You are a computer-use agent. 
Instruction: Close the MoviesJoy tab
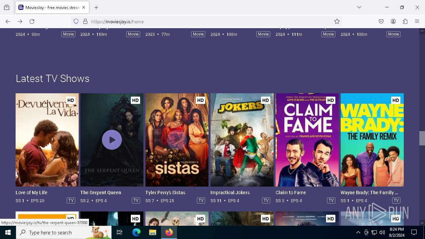pos(84,7)
